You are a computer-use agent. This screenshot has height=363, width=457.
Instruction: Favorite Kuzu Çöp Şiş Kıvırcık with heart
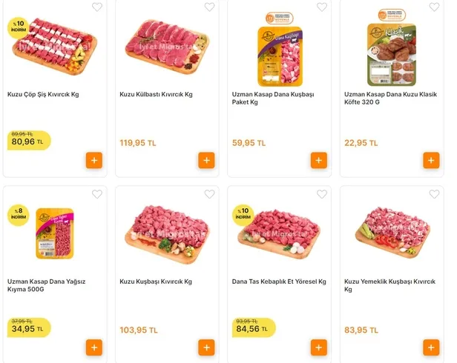point(97,7)
